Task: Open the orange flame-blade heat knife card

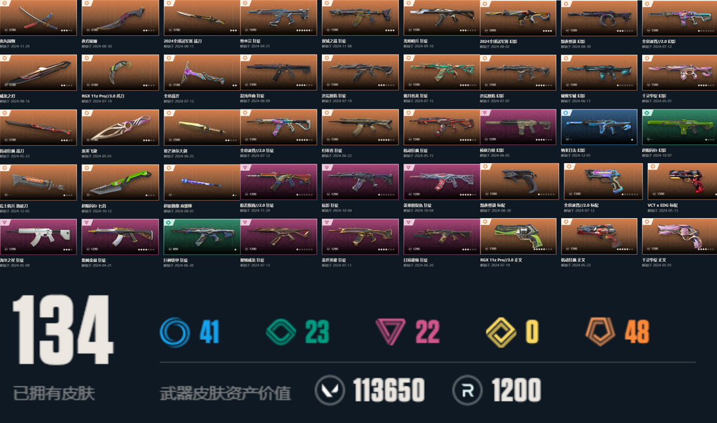Action: (39, 182)
